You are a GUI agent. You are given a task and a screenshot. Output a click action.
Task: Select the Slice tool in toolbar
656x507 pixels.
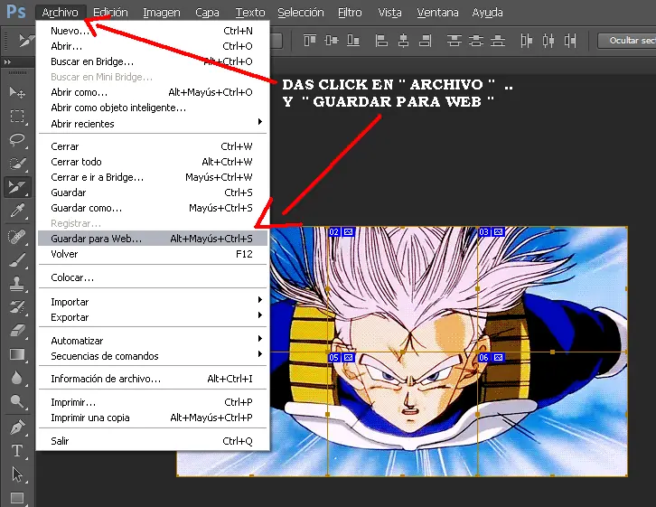17,187
